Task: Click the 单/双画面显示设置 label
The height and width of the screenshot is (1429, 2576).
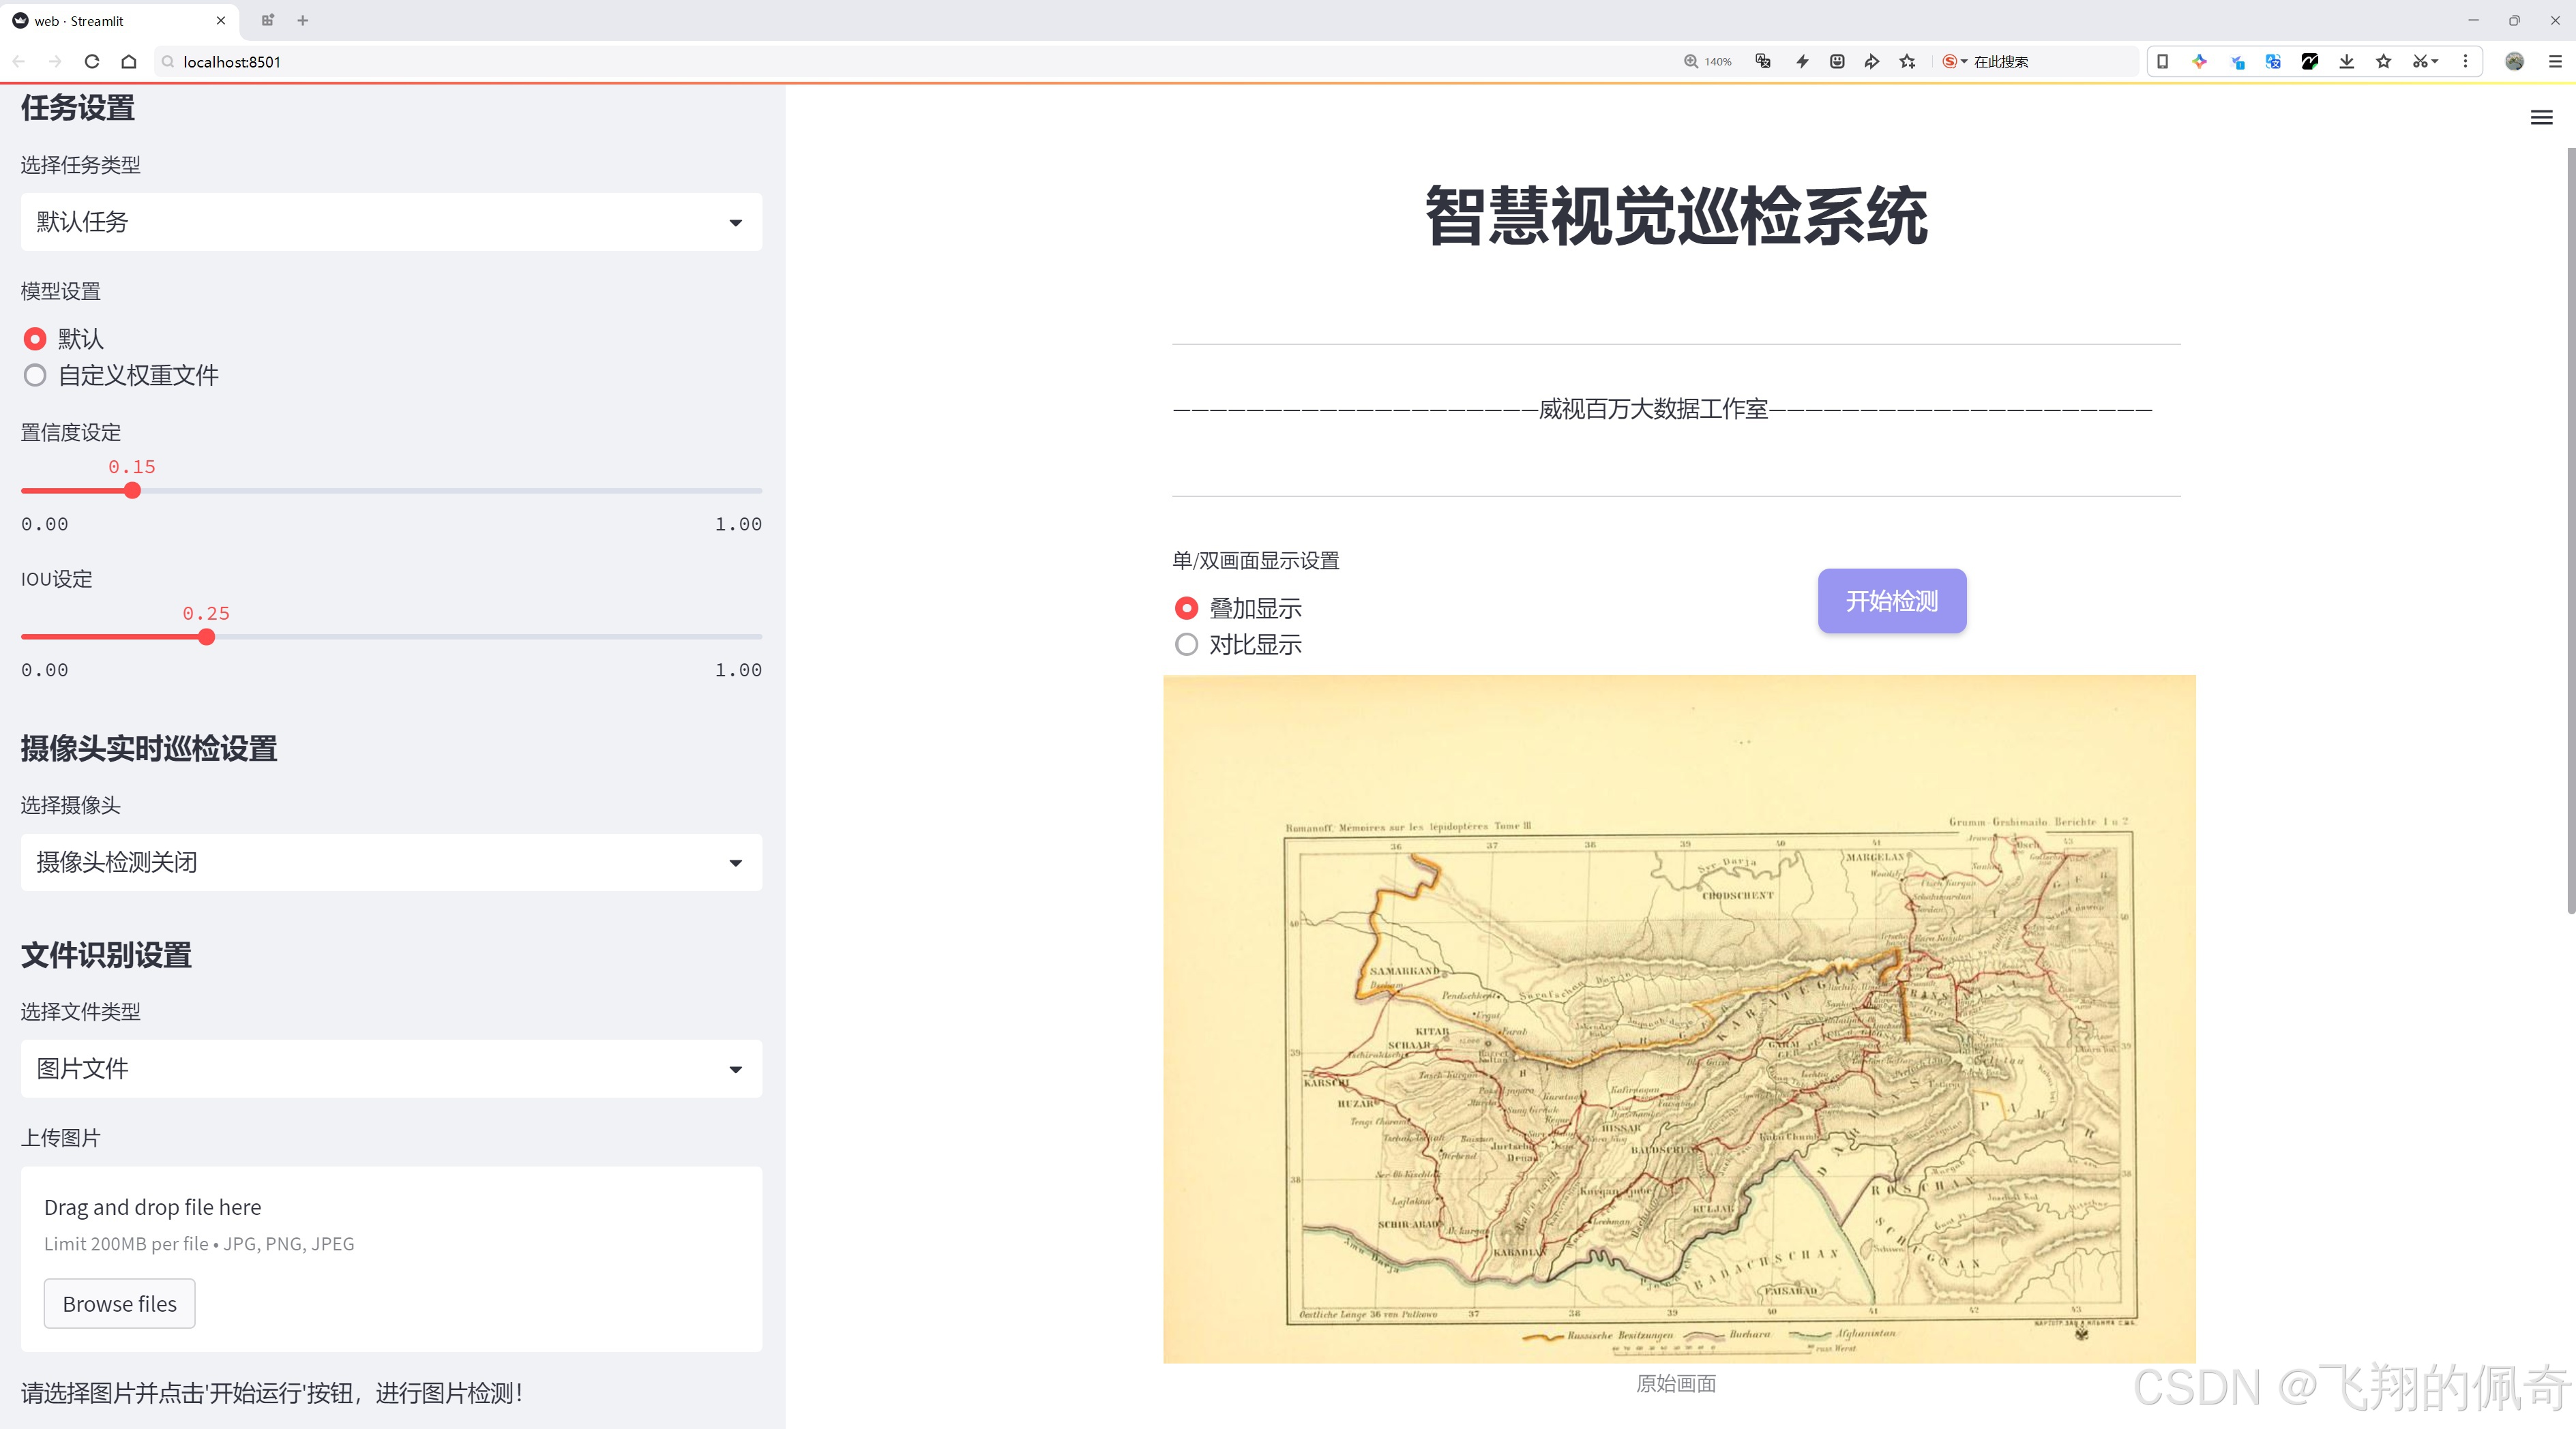Action: pyautogui.click(x=1256, y=560)
